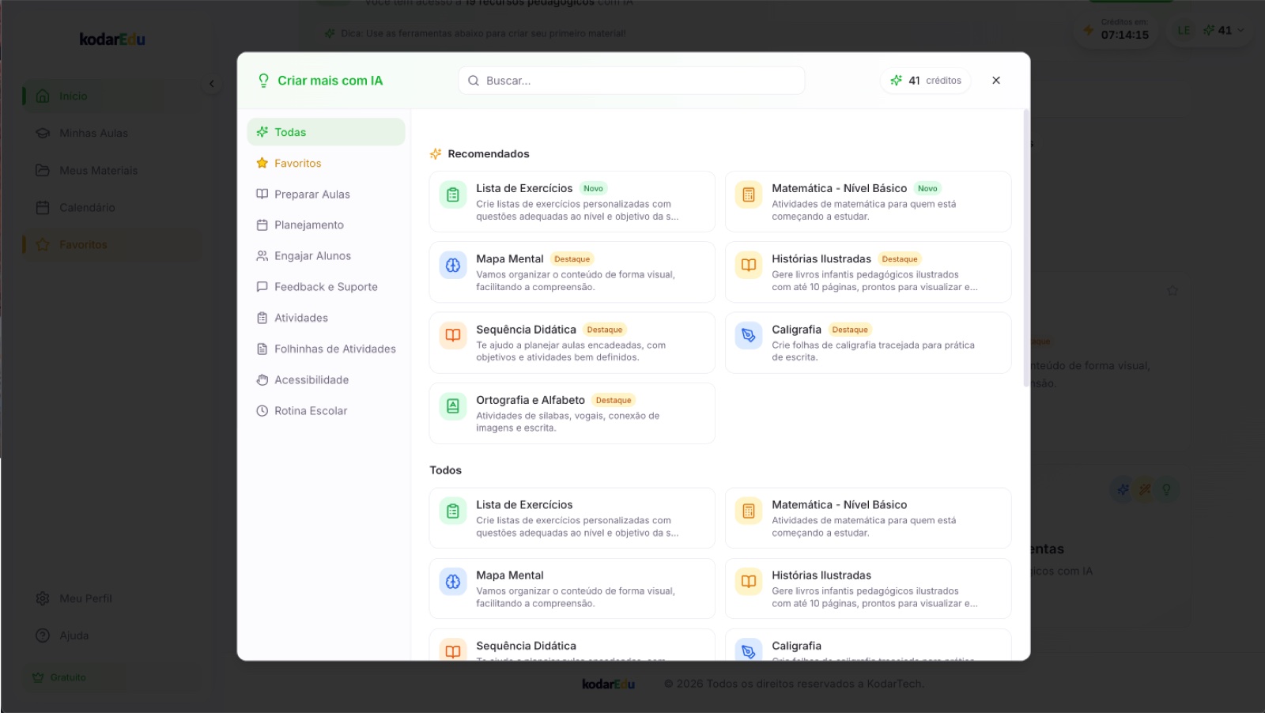Viewport: 1265px width, 713px height.
Task: Click Mapa Mental brain icon in Recomendados
Action: tap(453, 265)
